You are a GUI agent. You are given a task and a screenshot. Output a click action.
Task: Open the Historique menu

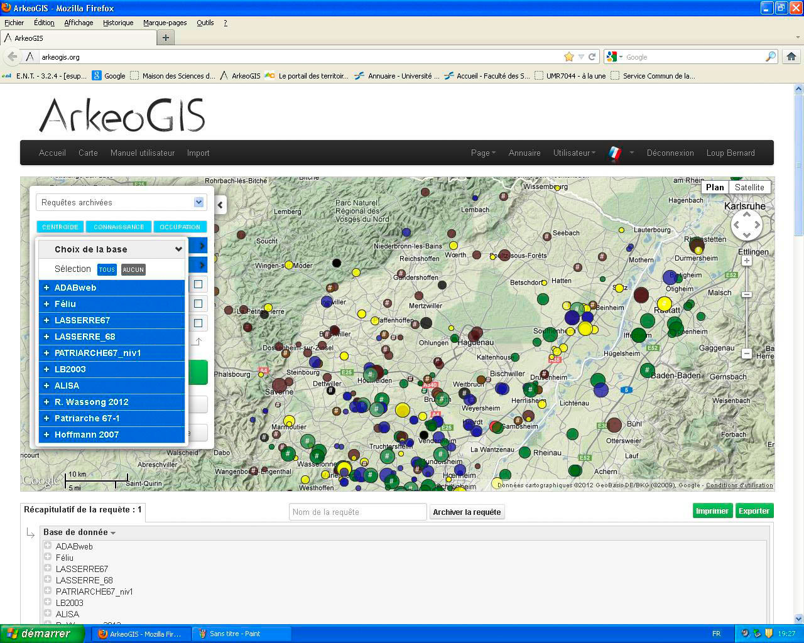[x=118, y=23]
